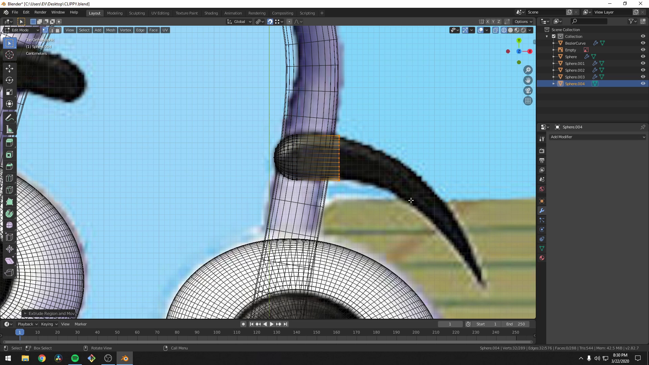
Task: Select the Loop Cut tool
Action: click(9, 178)
